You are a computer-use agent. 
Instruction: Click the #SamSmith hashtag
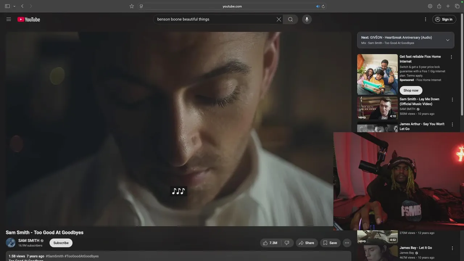click(x=54, y=256)
